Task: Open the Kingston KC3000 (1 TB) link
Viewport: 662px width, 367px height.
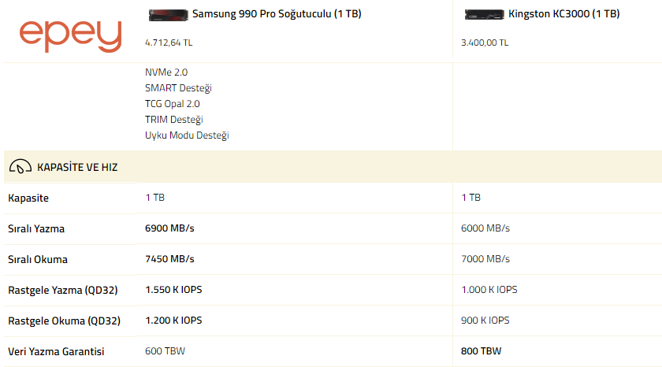Action: tap(563, 14)
